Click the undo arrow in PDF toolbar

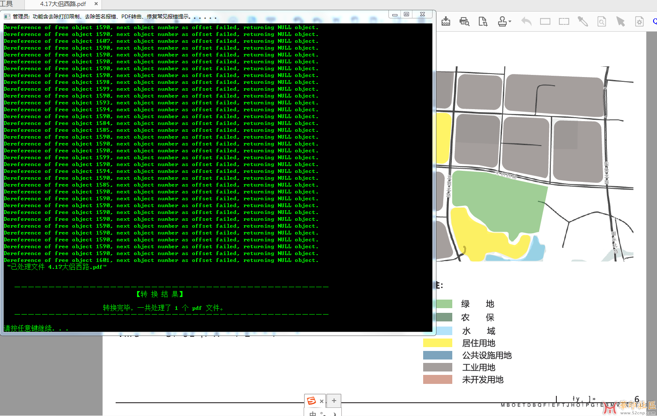point(526,21)
